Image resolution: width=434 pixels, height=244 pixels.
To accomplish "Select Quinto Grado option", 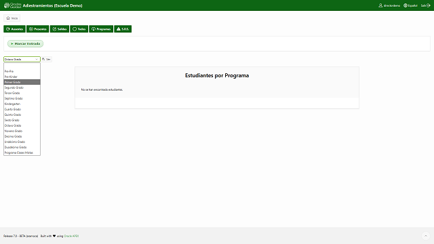I will pos(22,115).
